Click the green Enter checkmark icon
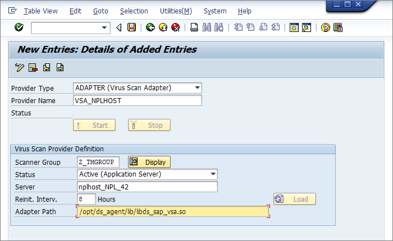 click(19, 27)
